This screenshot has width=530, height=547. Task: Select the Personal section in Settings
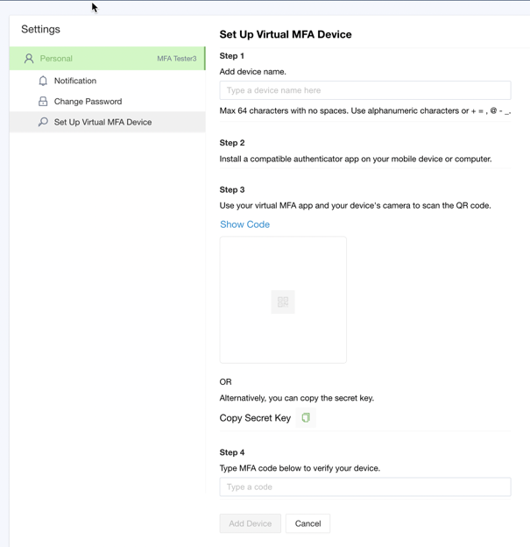pyautogui.click(x=56, y=59)
